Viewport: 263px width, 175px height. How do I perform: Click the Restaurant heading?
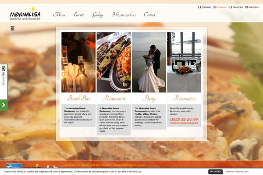pyautogui.click(x=114, y=98)
